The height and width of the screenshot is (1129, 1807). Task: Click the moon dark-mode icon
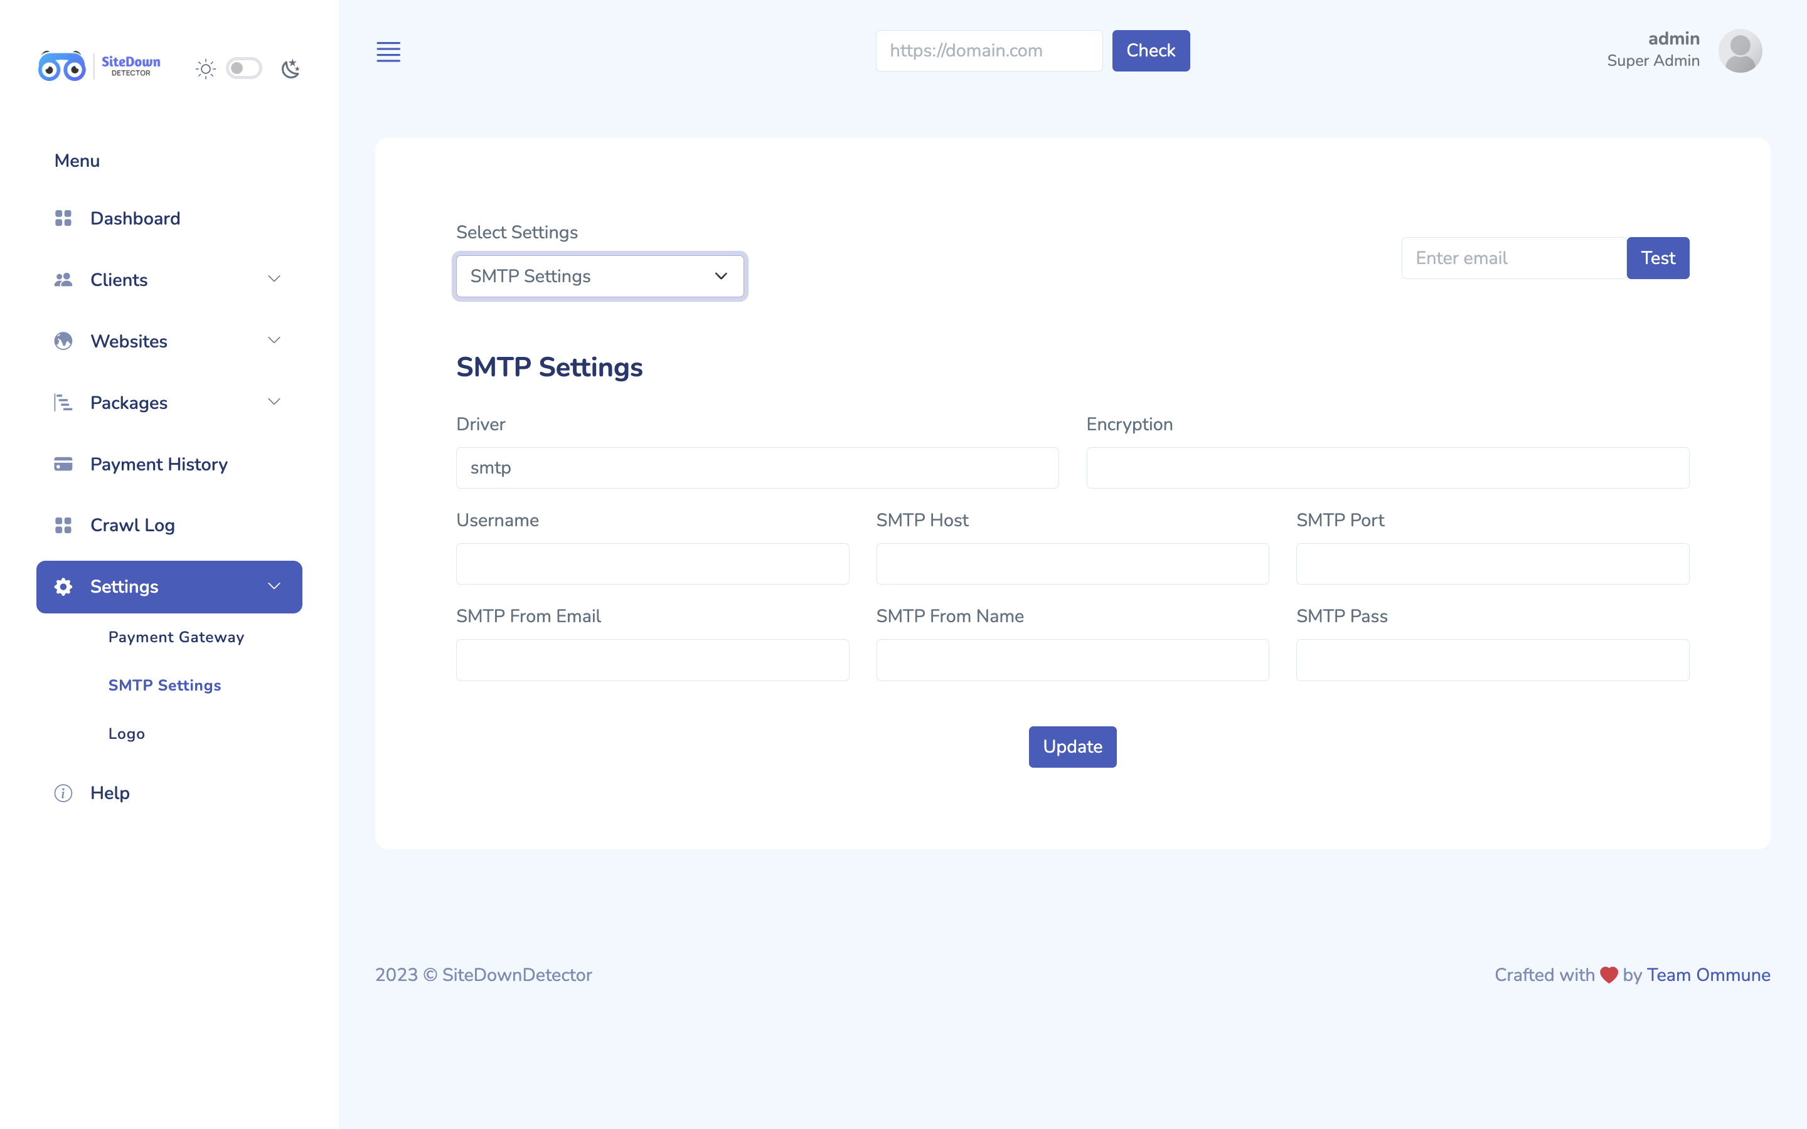pos(291,69)
